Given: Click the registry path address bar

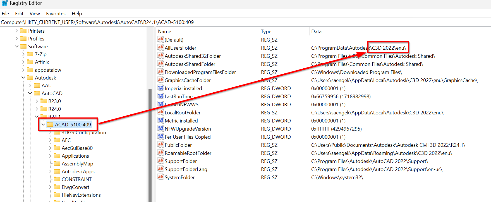Looking at the screenshot, I should tap(245, 22).
